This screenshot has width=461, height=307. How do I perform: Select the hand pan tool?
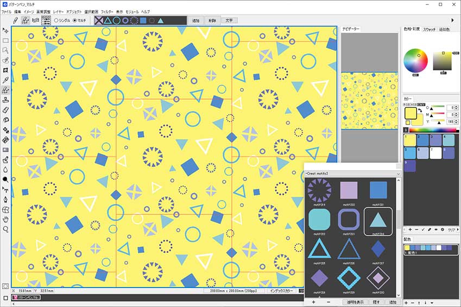[5, 220]
